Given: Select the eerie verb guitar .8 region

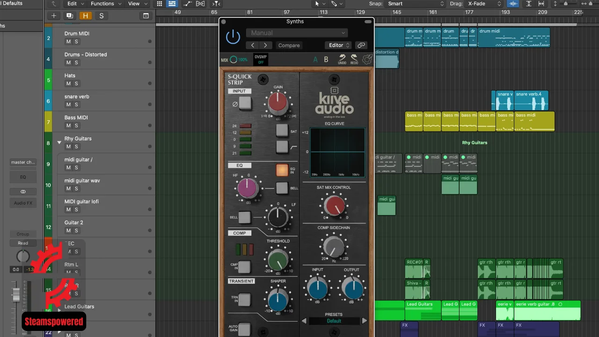Looking at the screenshot, I should 547,310.
